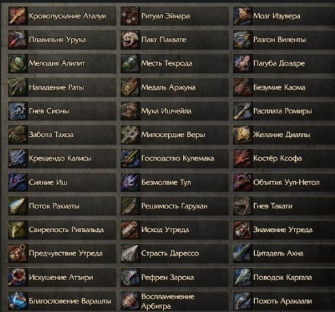Click the Благословение Варашты blue potion icon
335x312 pixels.
pos(18,301)
